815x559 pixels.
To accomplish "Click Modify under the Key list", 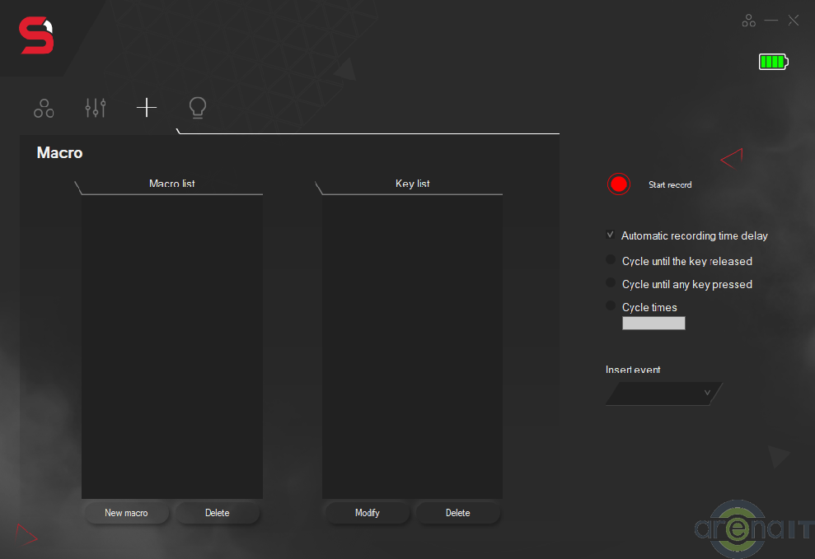I will point(368,513).
